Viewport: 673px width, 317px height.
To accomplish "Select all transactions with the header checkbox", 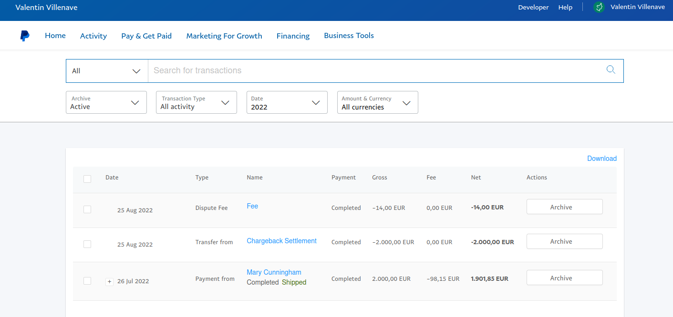I will click(x=87, y=179).
